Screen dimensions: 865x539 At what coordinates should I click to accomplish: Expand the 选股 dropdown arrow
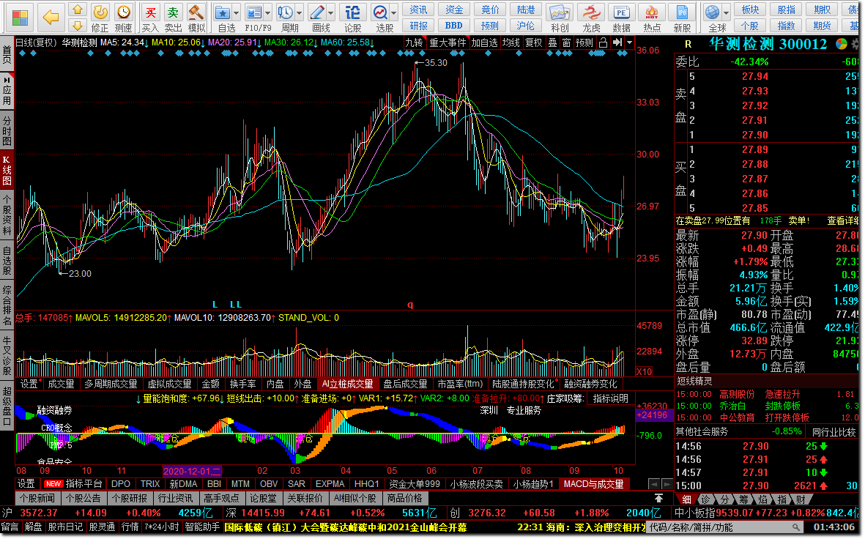point(394,12)
